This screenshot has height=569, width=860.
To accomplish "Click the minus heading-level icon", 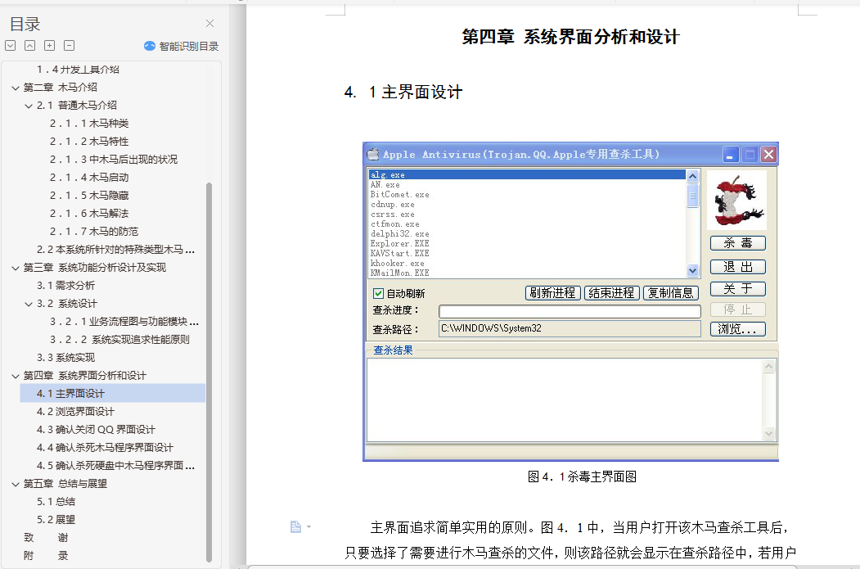I will tap(69, 46).
